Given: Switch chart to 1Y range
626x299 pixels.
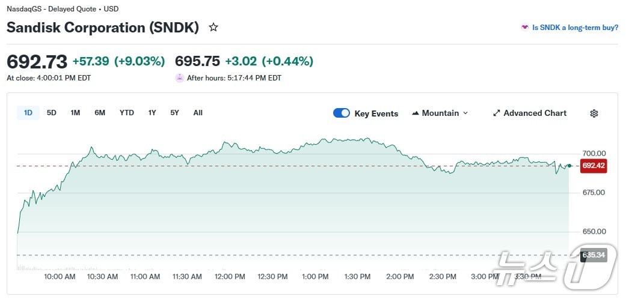Looking at the screenshot, I should (x=152, y=113).
